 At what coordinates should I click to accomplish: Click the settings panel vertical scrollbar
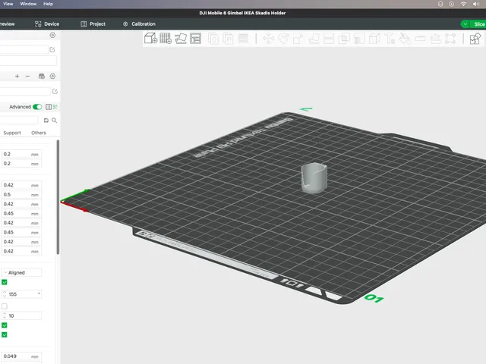[58, 197]
